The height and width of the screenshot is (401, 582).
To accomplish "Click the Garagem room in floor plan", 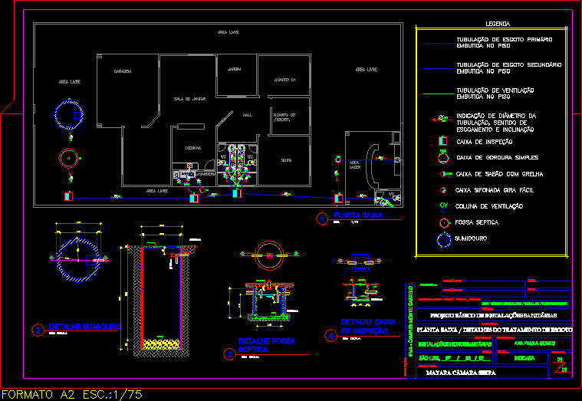I will pos(123,71).
